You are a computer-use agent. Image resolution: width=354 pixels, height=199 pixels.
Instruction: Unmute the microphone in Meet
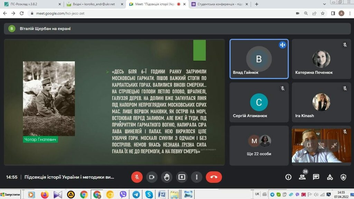137,177
